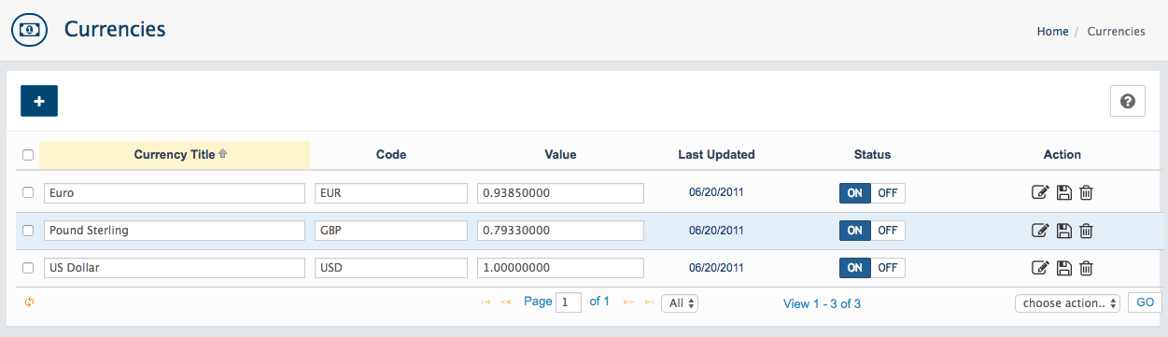Sort by Status column header
This screenshot has width=1168, height=337.
click(x=872, y=155)
